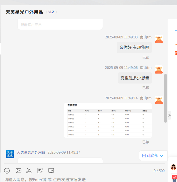Click the avatar beside the 11:49:03 message
This screenshot has width=177, height=182.
click(159, 39)
